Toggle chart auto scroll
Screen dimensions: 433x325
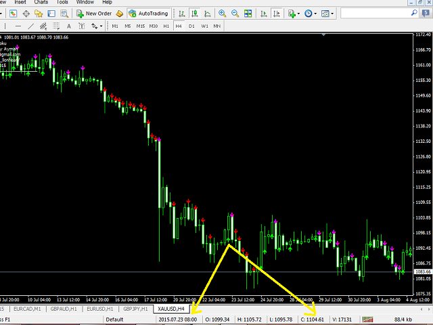[x=264, y=14]
